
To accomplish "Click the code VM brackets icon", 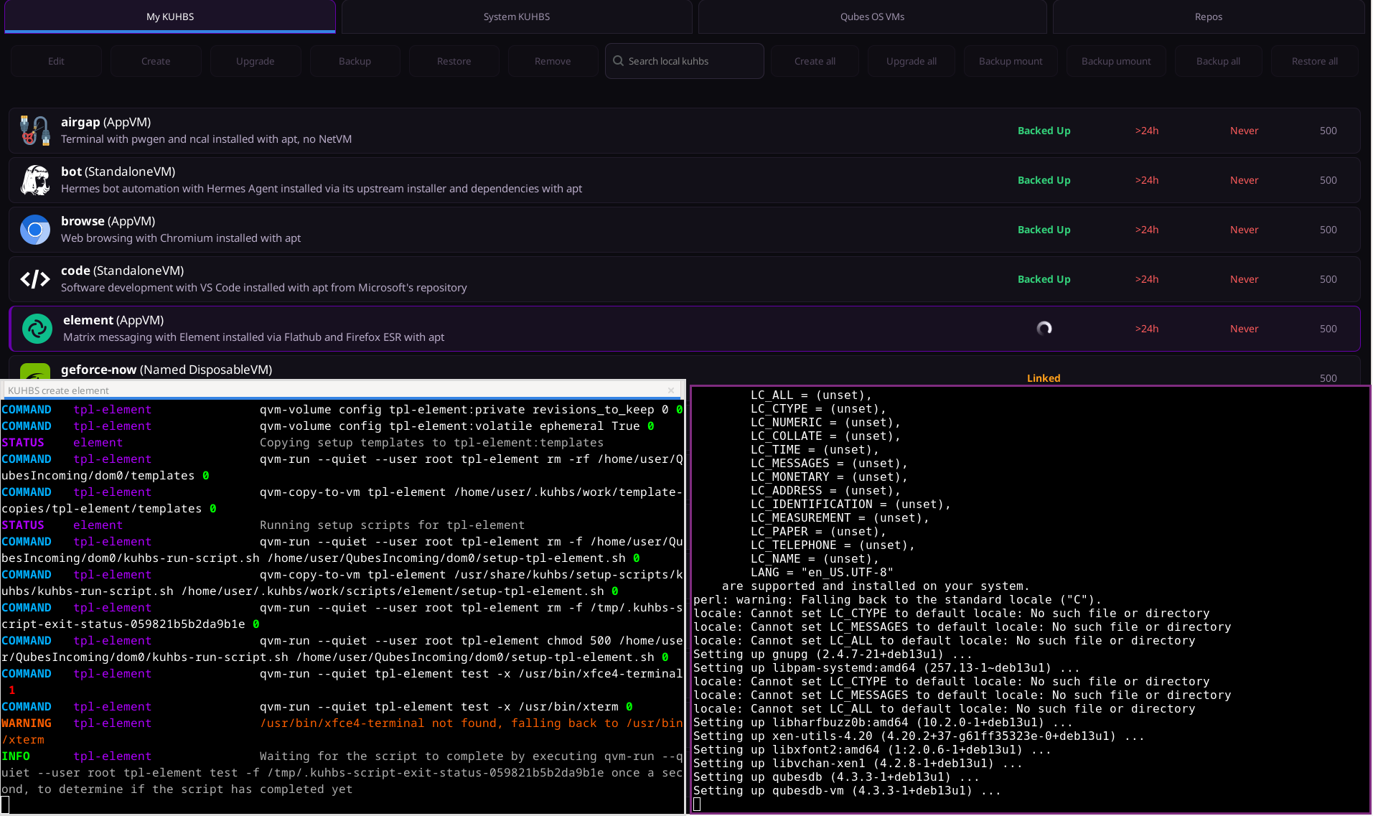I will point(35,279).
